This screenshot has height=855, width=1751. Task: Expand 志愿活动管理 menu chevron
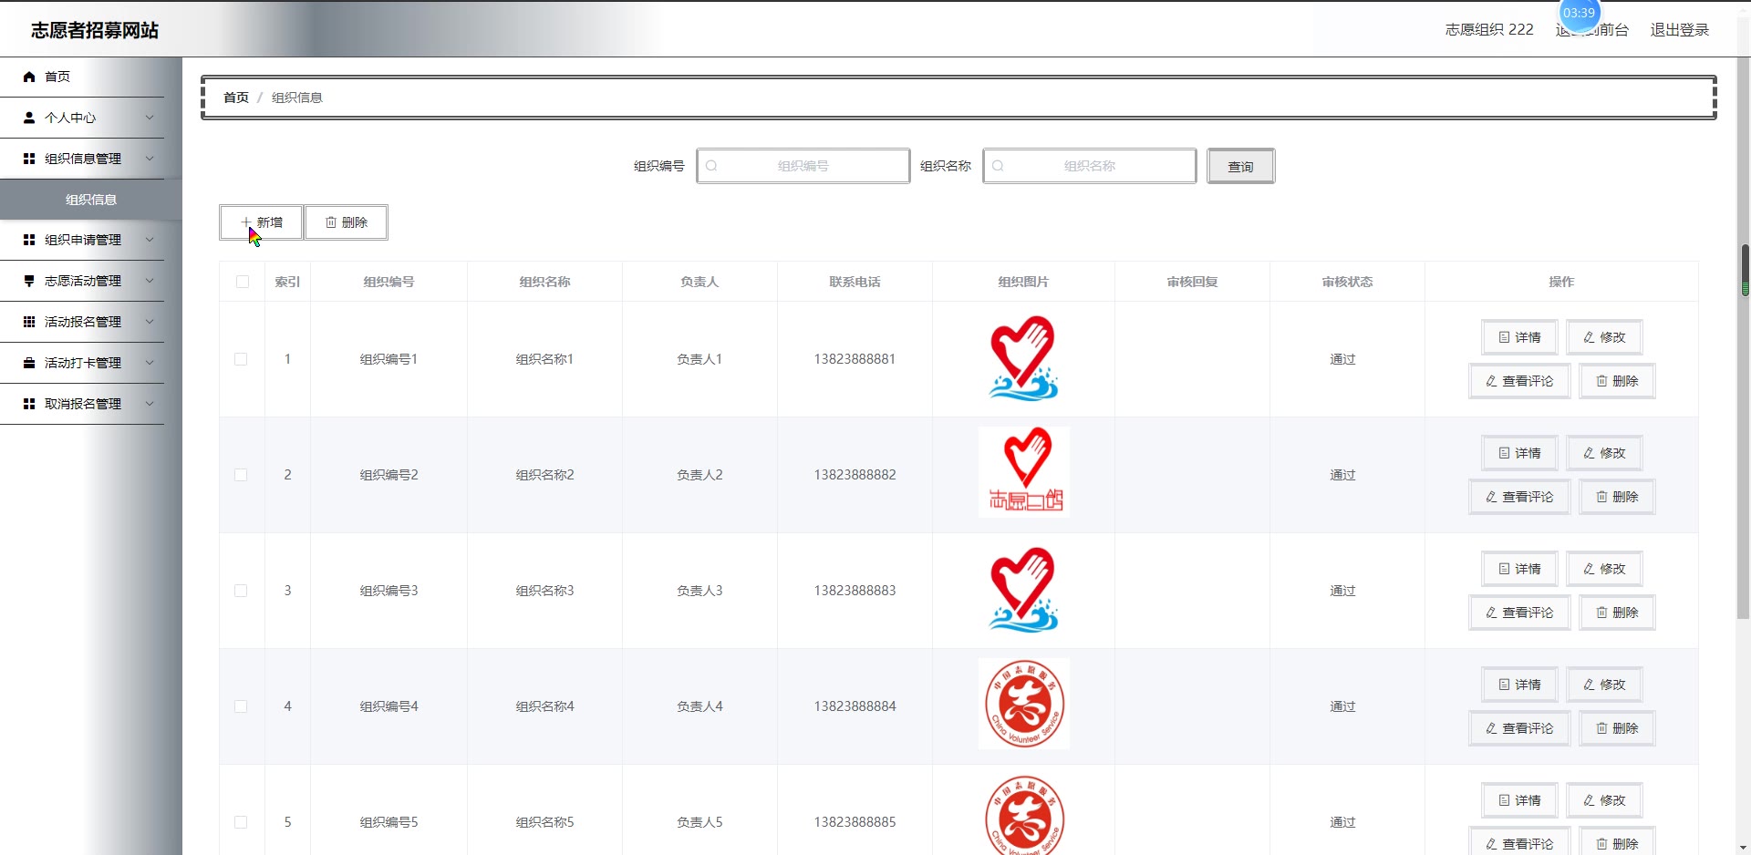[150, 281]
